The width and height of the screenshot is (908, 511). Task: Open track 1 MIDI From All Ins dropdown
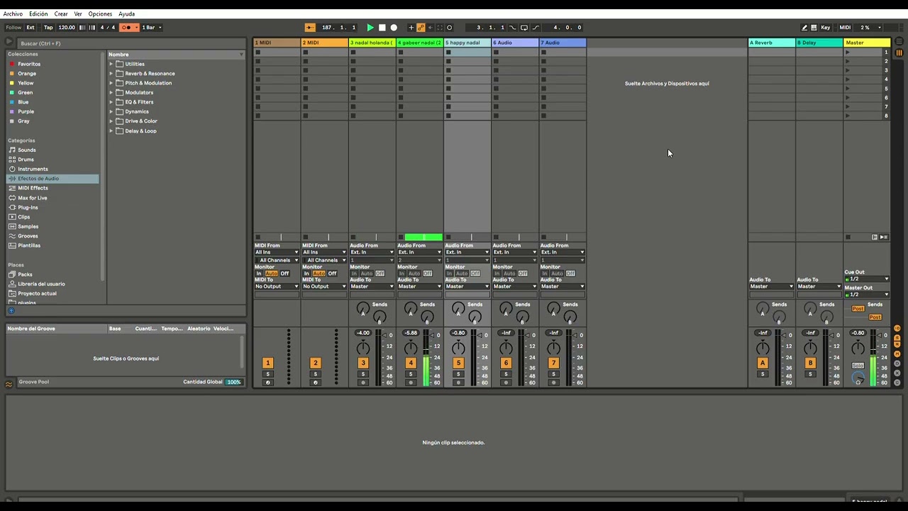coord(277,252)
